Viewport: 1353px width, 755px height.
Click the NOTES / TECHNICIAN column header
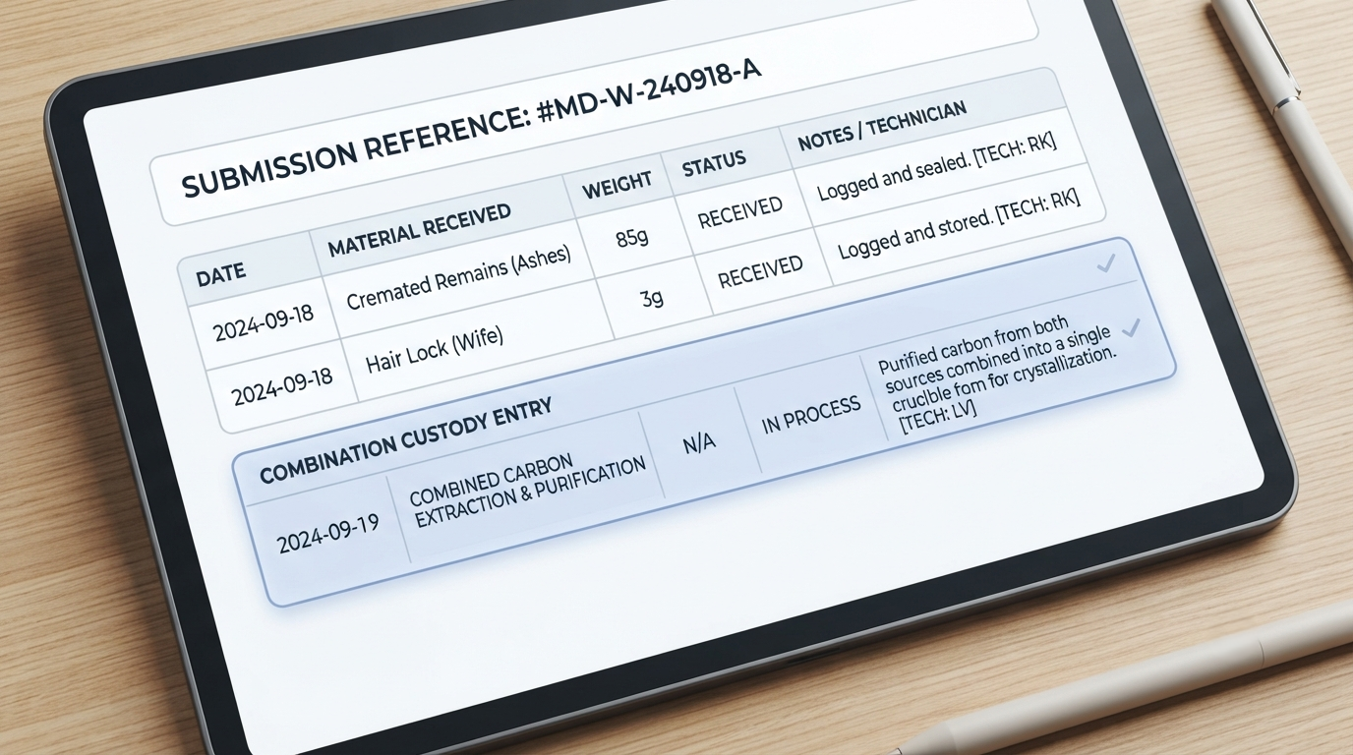[882, 126]
